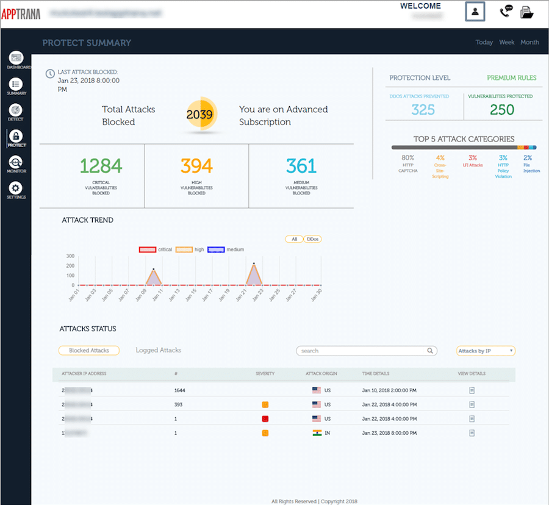Switch to the Logged Attacks tab
549x505 pixels.
tap(158, 350)
